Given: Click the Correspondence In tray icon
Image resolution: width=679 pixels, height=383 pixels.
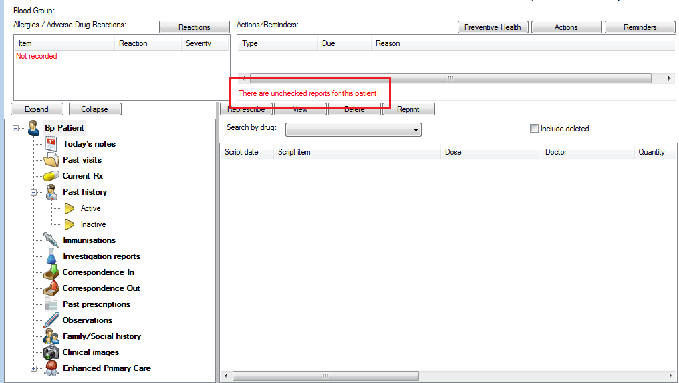Looking at the screenshot, I should [x=51, y=272].
